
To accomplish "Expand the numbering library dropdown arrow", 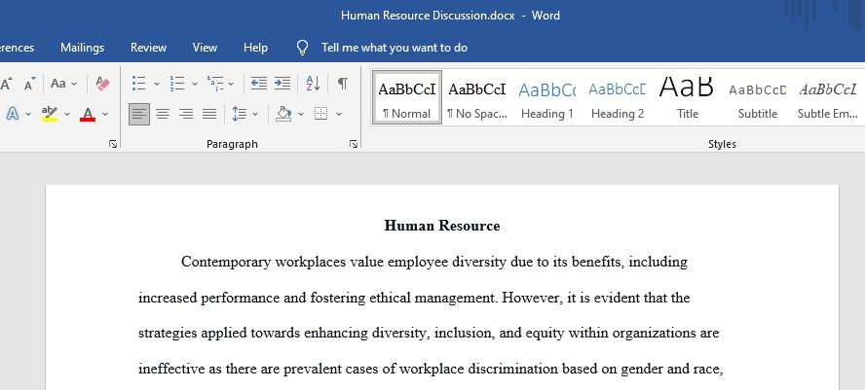I will tap(195, 85).
